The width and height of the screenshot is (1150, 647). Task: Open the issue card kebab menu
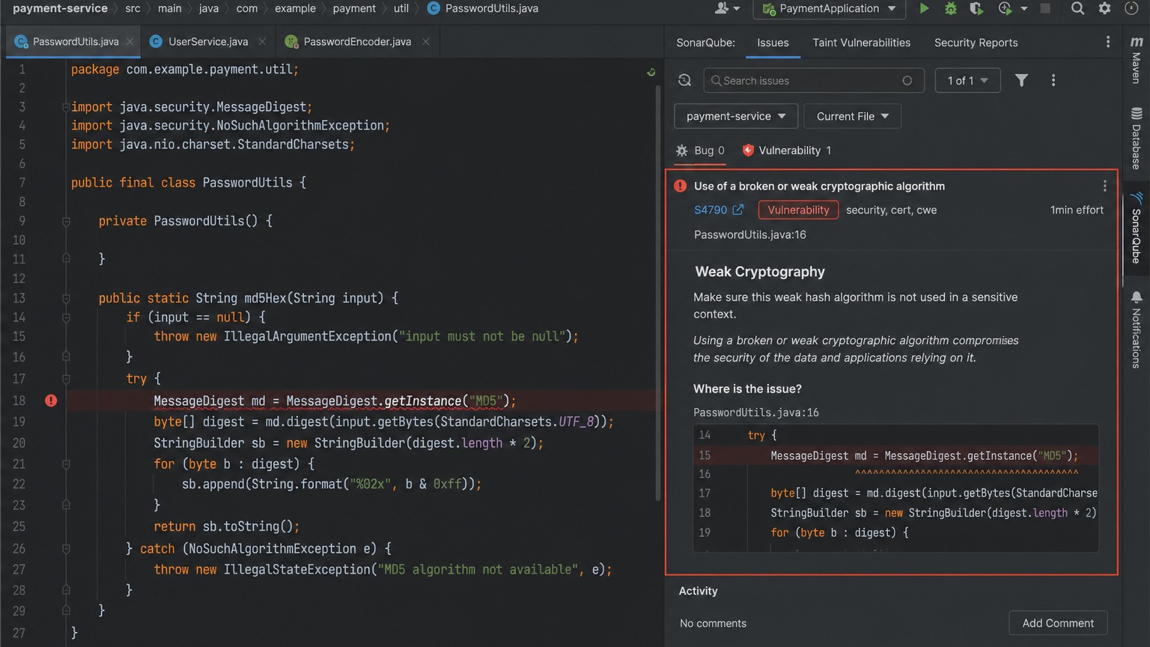pyautogui.click(x=1104, y=186)
